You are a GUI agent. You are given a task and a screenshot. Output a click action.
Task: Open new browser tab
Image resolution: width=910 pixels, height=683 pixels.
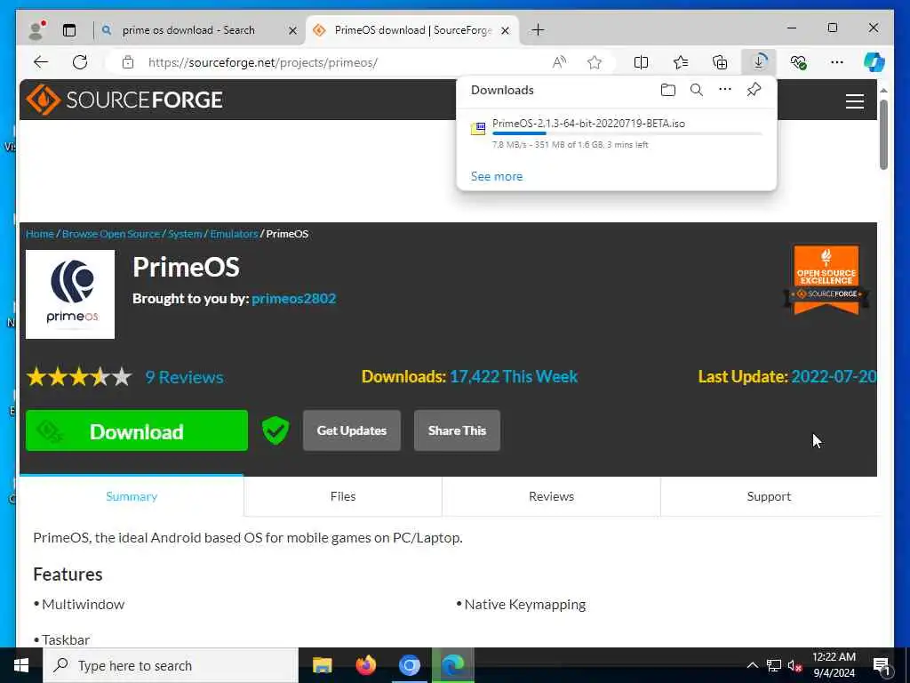tap(538, 30)
